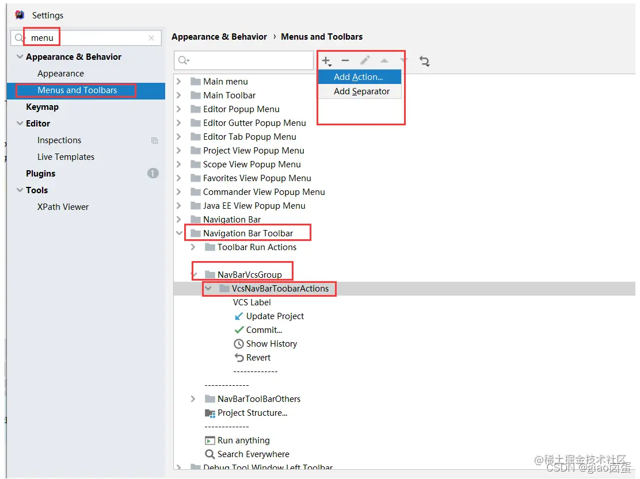Open the Appearance settings page

[61, 74]
